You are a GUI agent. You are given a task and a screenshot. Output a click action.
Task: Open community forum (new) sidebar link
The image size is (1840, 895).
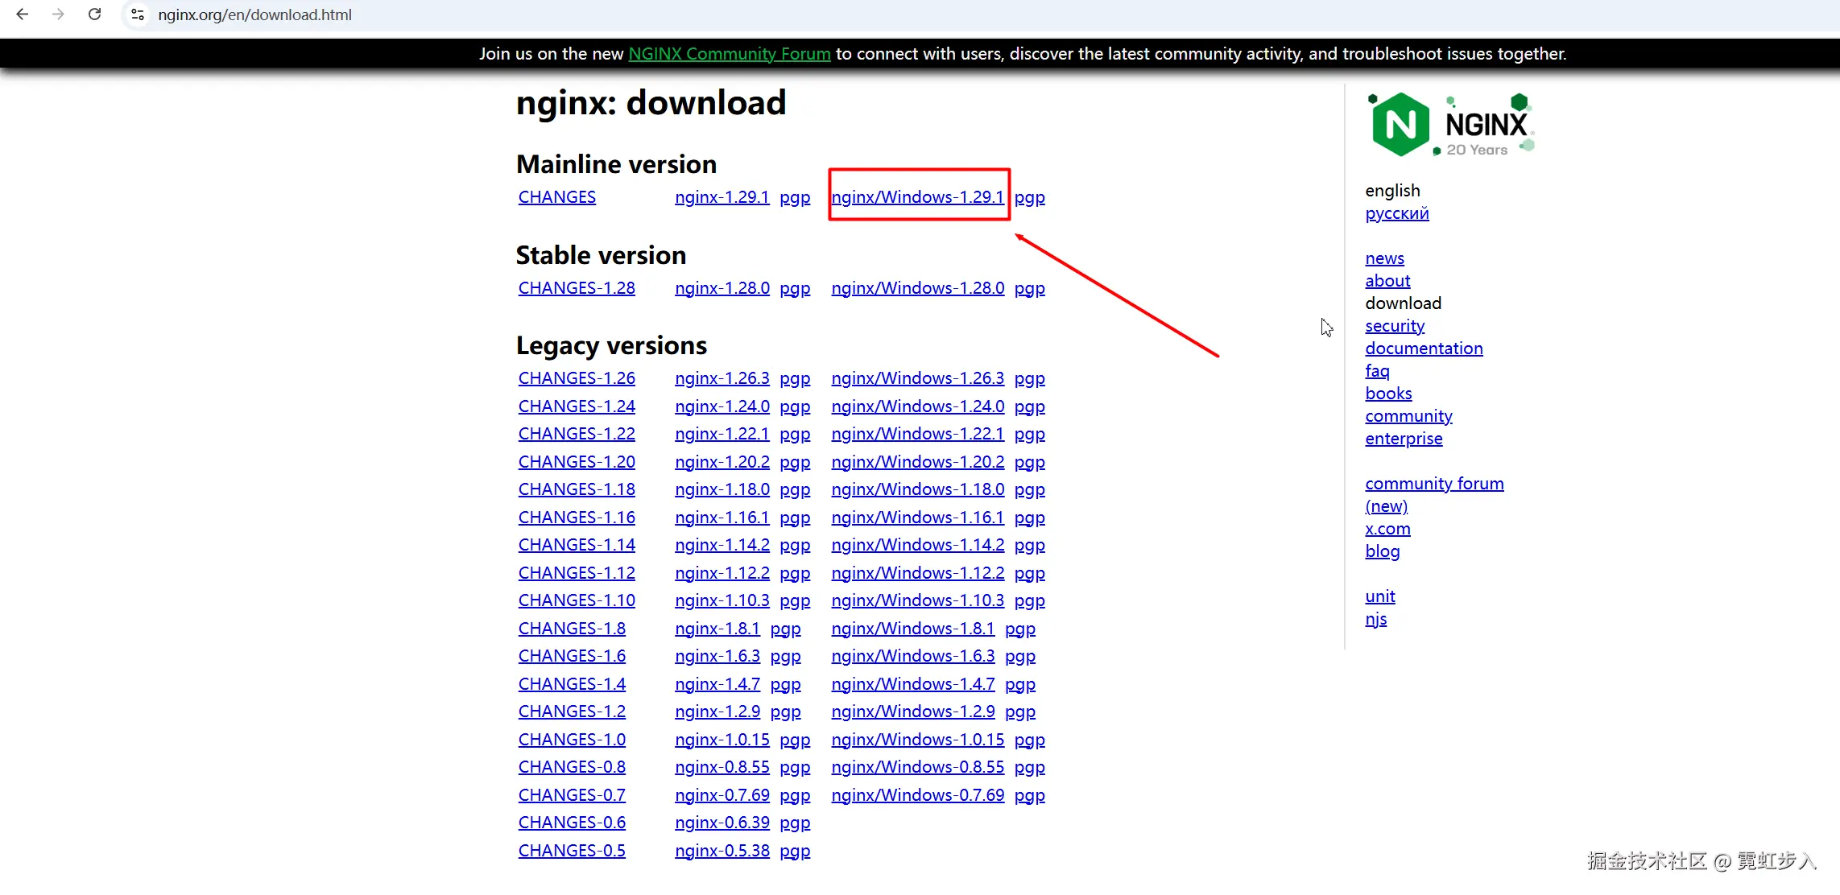pyautogui.click(x=1433, y=484)
